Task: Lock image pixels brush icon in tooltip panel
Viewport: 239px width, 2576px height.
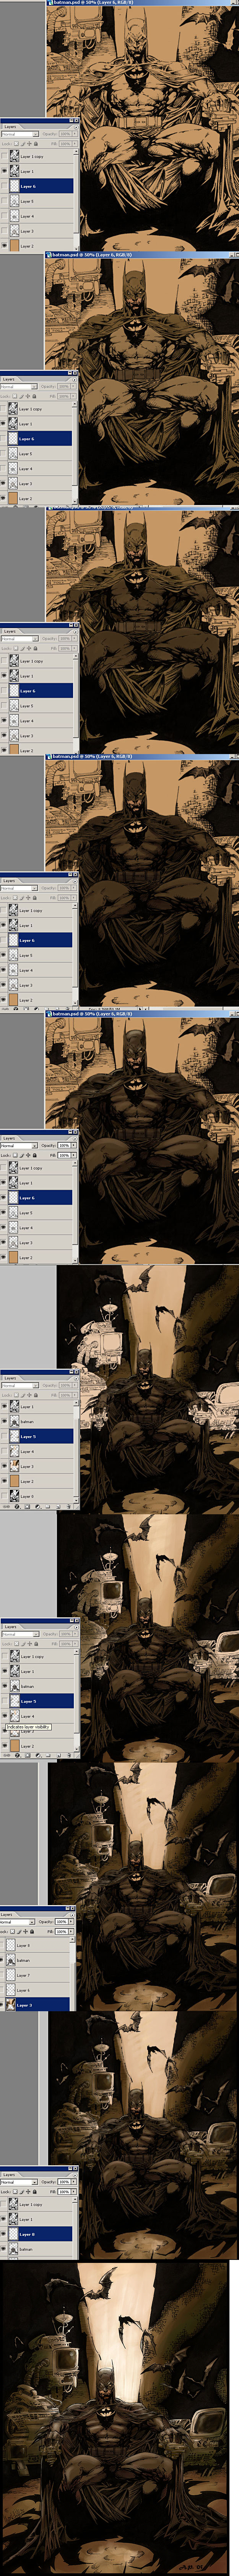Action: (x=23, y=1644)
